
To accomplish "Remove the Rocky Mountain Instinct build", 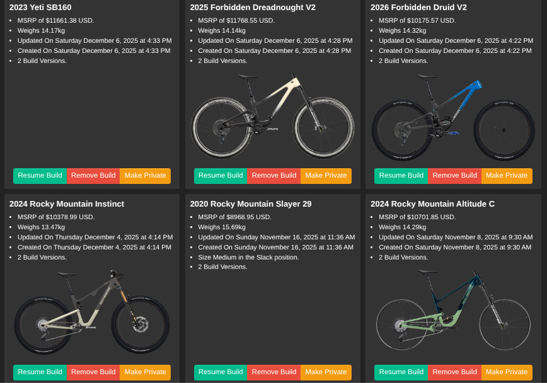I will [93, 372].
